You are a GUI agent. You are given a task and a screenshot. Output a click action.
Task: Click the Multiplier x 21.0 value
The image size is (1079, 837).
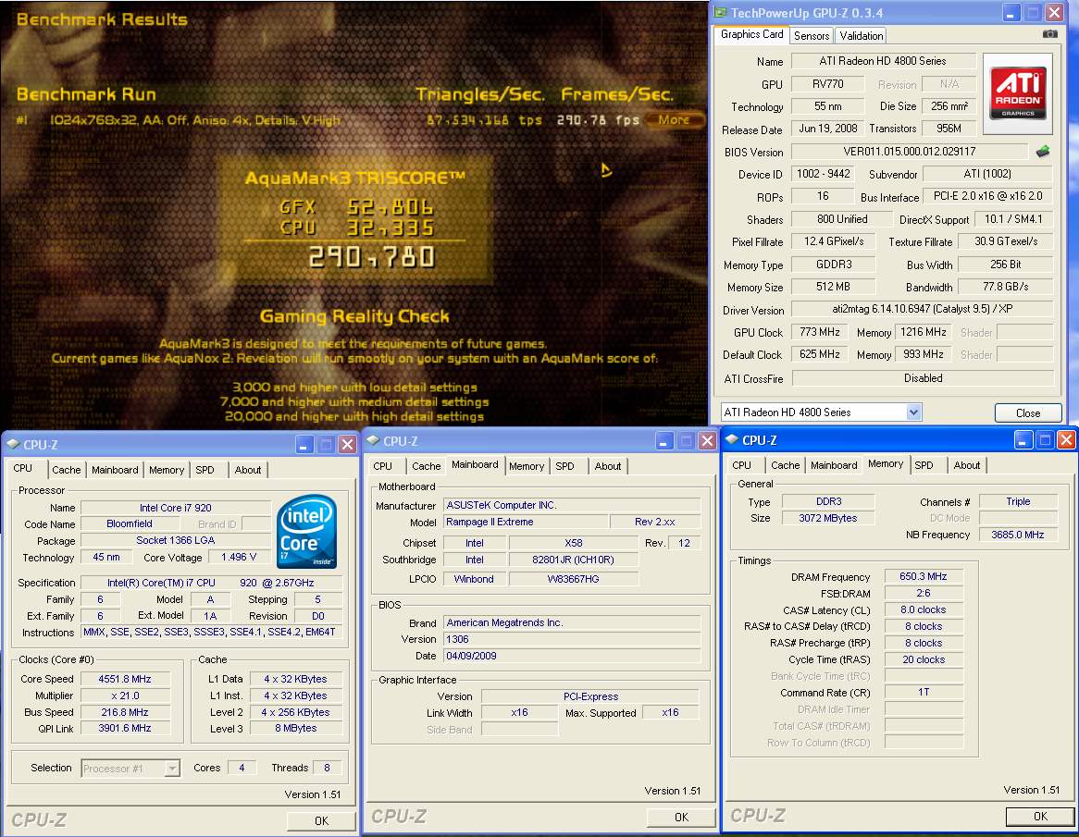click(x=125, y=695)
